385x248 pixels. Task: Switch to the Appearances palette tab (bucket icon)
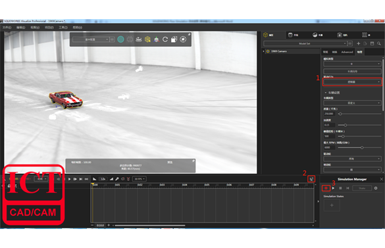293,35
